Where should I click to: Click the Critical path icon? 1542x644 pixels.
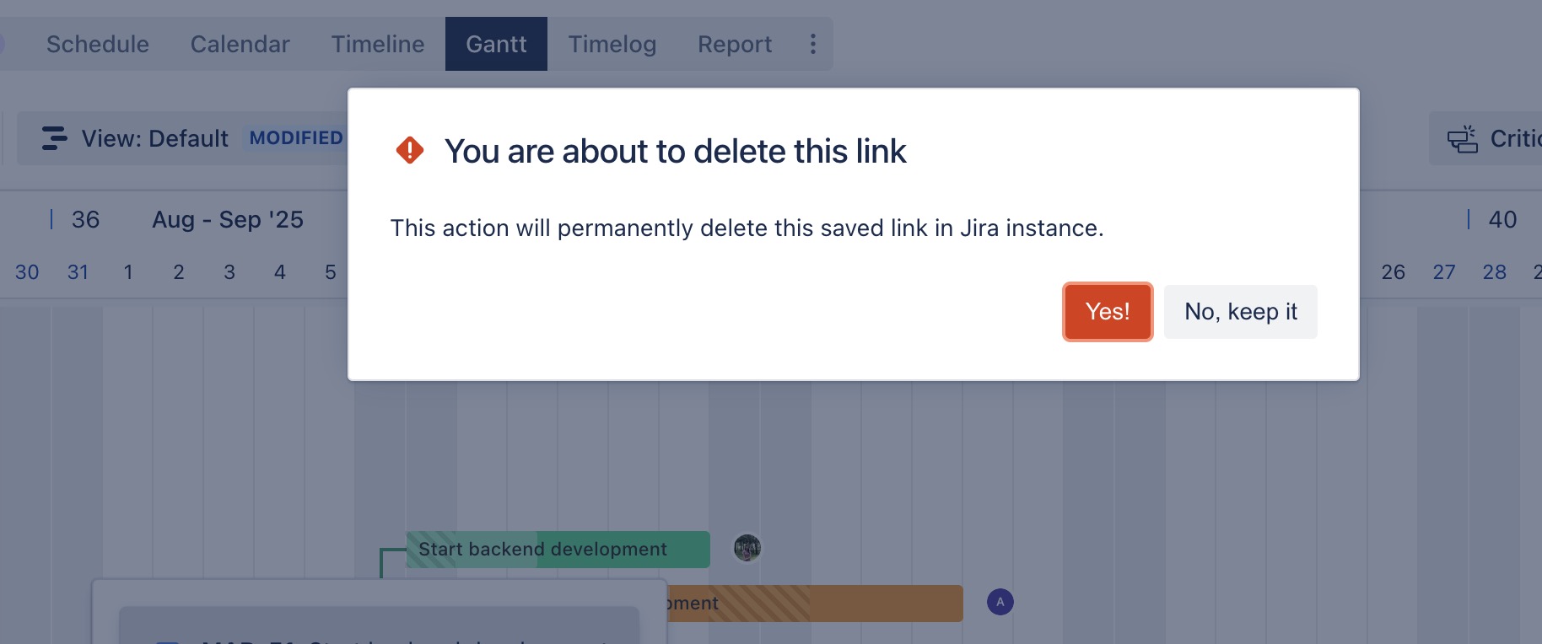(x=1462, y=138)
